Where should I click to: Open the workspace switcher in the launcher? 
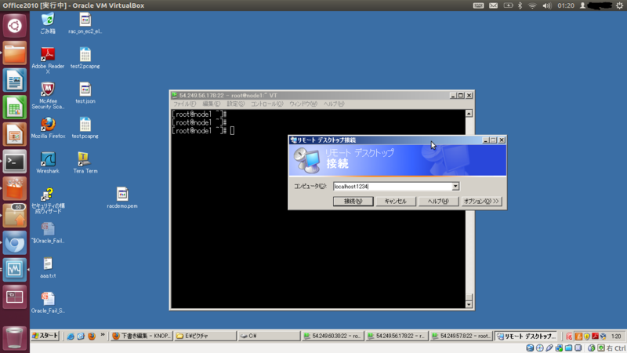click(x=14, y=297)
